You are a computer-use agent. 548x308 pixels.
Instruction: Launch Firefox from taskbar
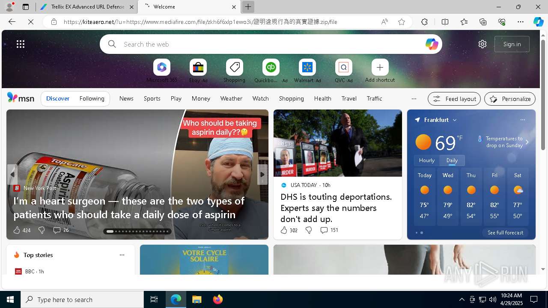[218, 299]
